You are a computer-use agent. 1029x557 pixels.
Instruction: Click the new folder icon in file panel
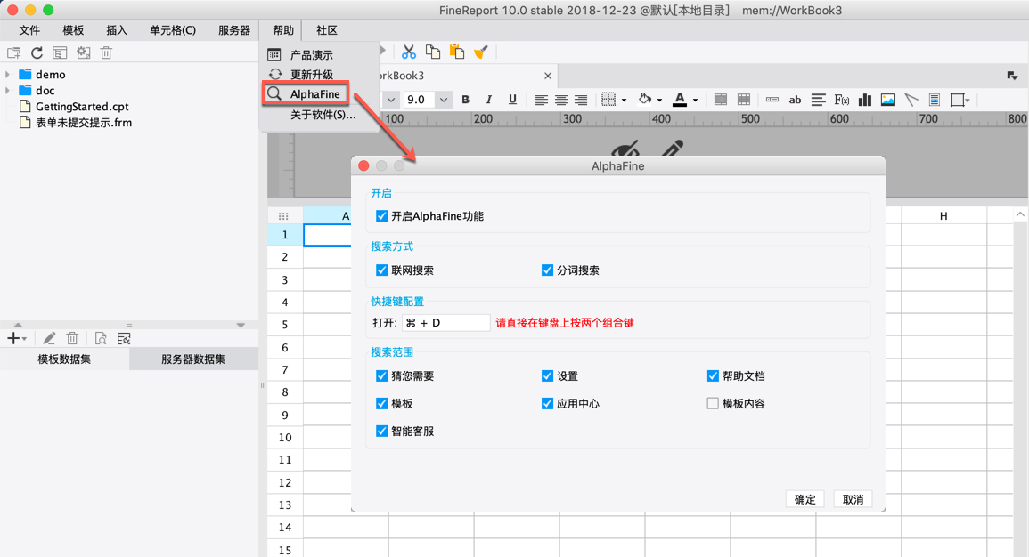coord(13,53)
